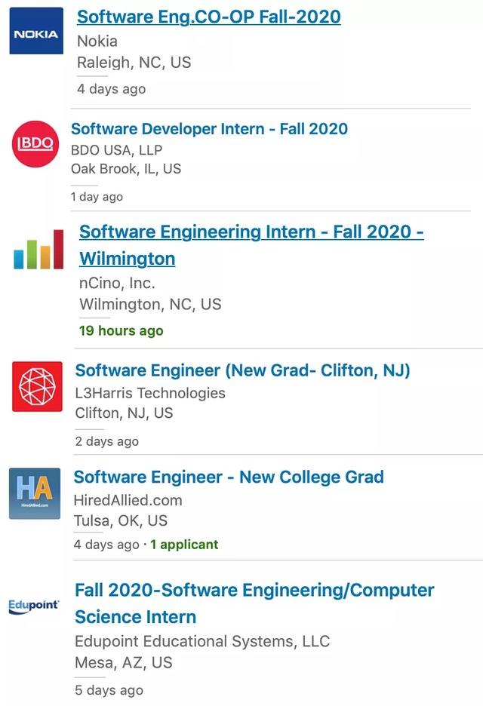
Task: Click the Nokia company name
Action: pyautogui.click(x=97, y=41)
